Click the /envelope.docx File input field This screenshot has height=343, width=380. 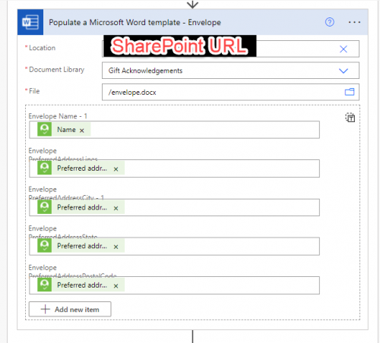click(x=230, y=92)
